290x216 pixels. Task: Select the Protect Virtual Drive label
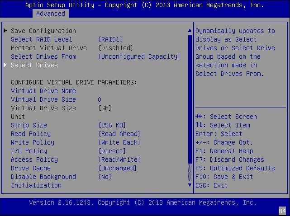pyautogui.click(x=49, y=48)
